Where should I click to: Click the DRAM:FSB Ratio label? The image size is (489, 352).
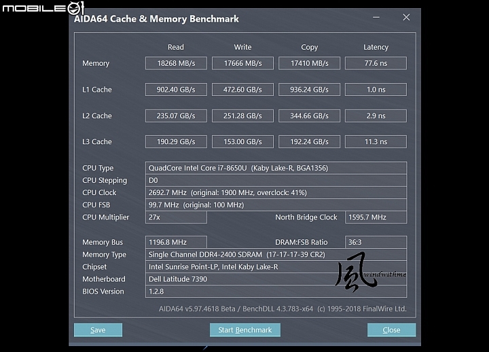302,242
